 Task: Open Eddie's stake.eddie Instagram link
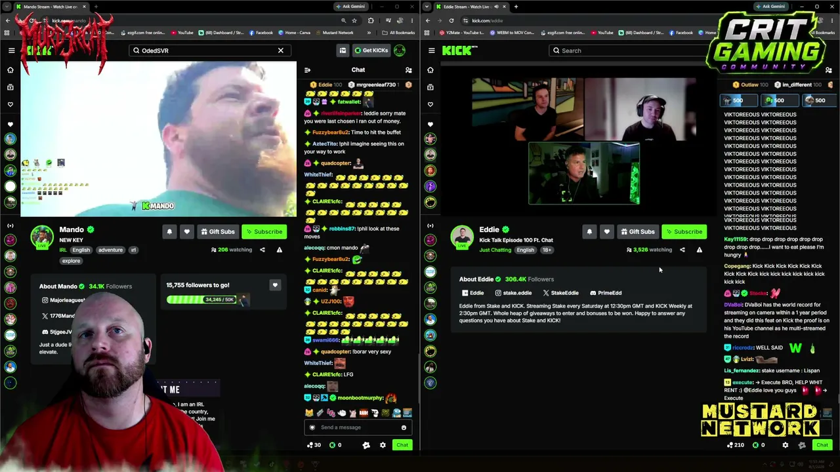coord(513,293)
